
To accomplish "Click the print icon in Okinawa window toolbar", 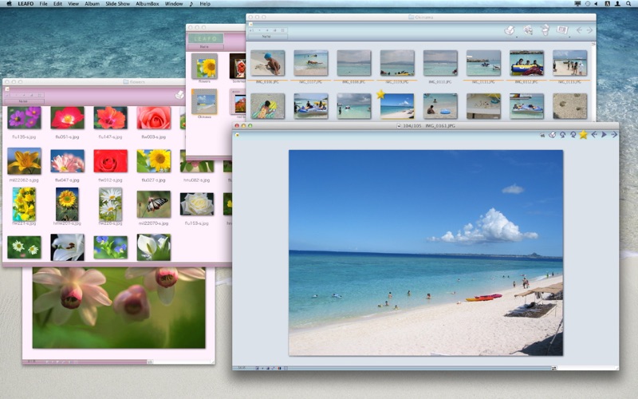I will coord(510,30).
